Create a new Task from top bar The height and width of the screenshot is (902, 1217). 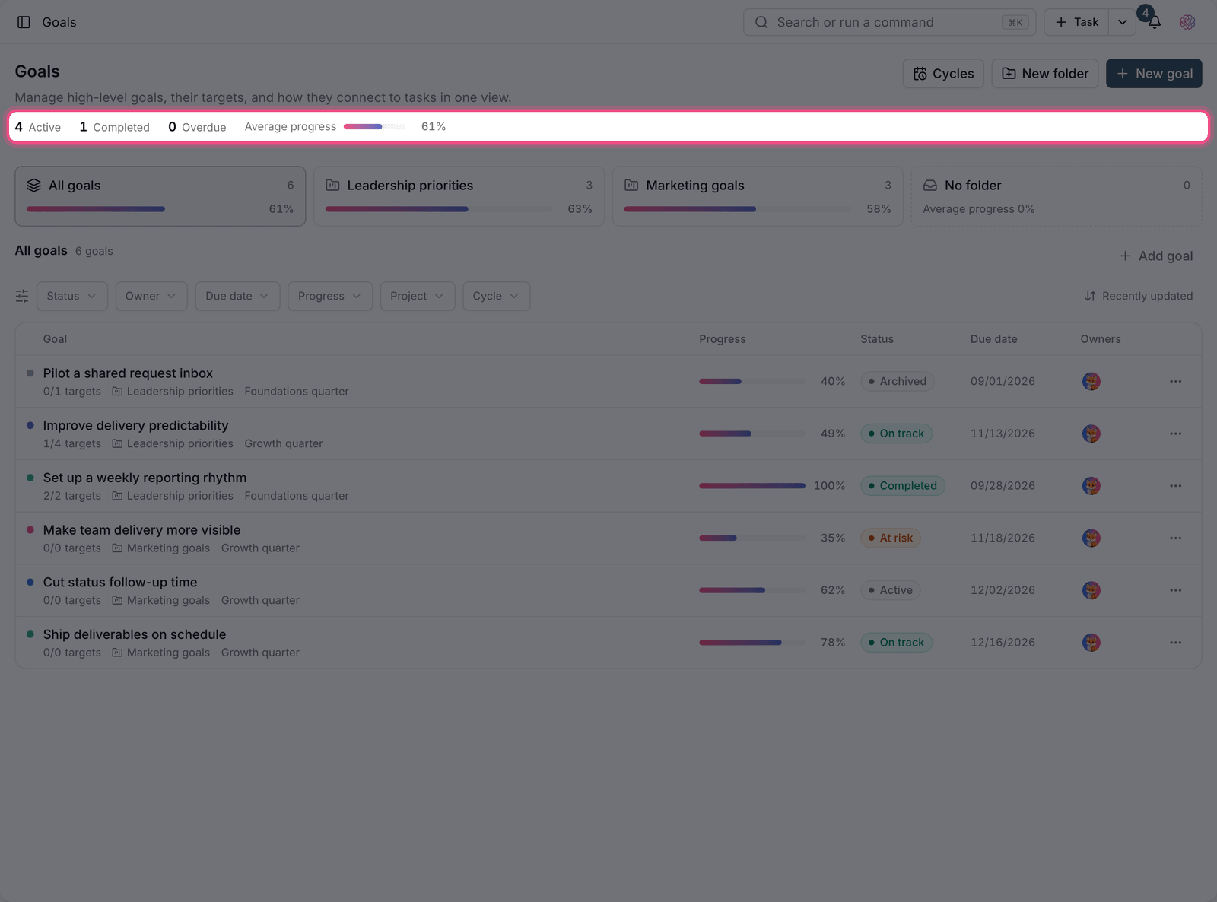click(x=1076, y=22)
